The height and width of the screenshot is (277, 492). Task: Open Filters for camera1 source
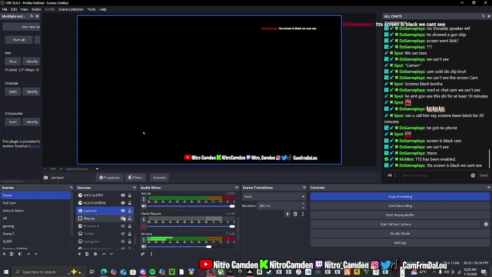pyautogui.click(x=135, y=178)
